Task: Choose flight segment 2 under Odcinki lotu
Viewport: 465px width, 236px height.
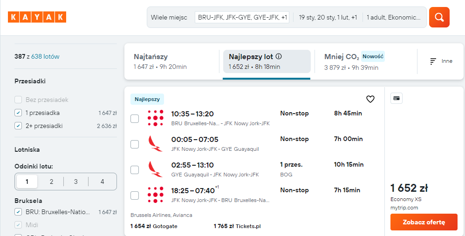Action: tap(51, 182)
